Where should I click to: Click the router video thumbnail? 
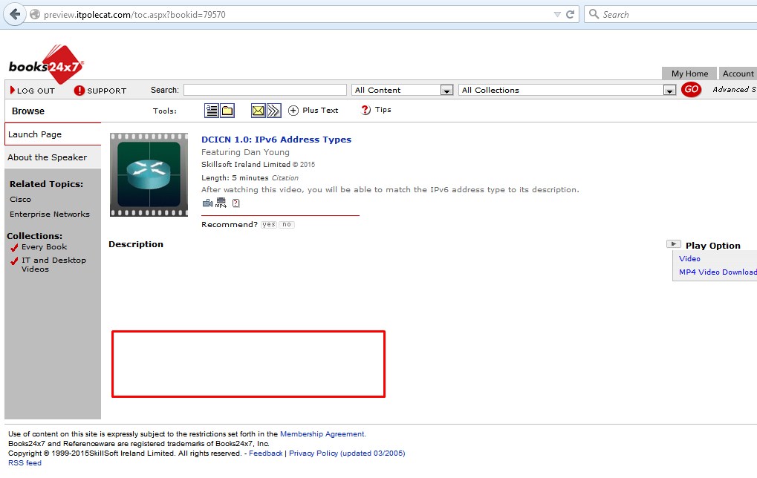point(149,174)
